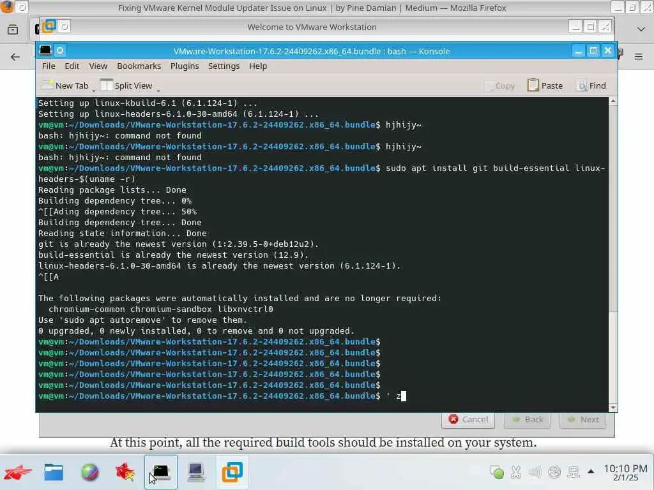The width and height of the screenshot is (654, 490).
Task: Open the Plugins menu in Konsole
Action: [185, 66]
